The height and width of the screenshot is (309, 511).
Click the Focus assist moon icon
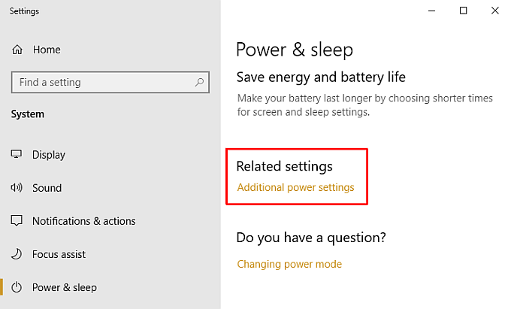click(17, 254)
